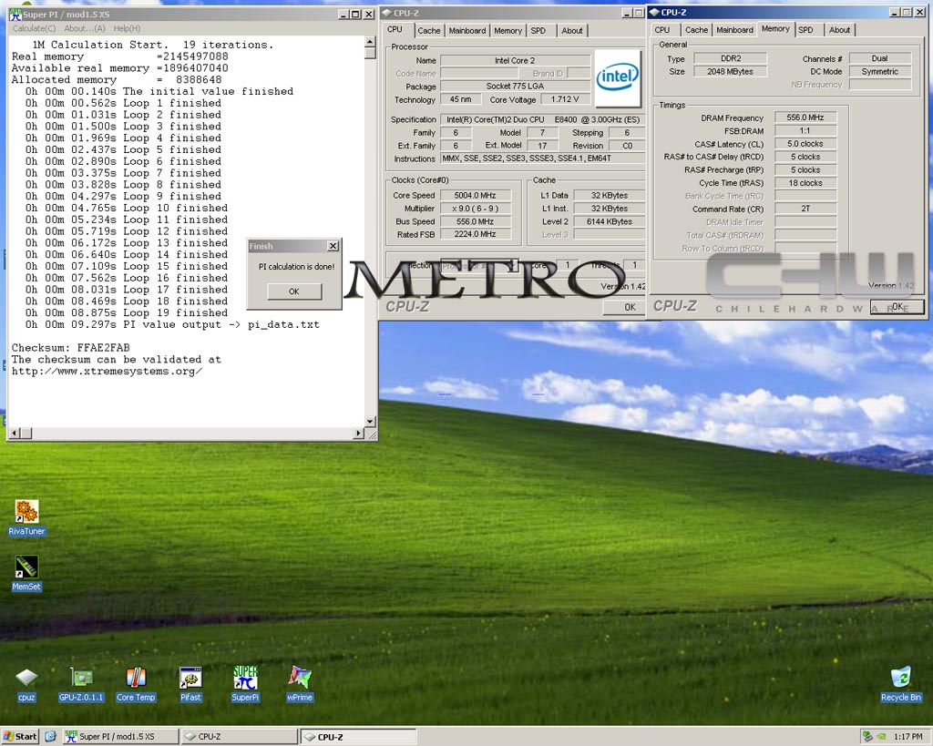Open Mainboard tab in right CPU-Z window

pos(735,30)
